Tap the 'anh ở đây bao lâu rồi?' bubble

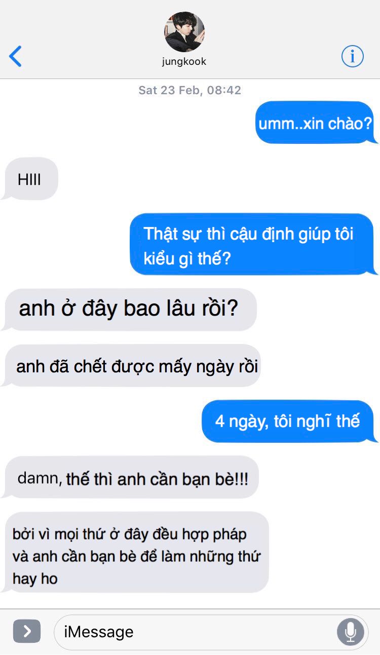129,310
